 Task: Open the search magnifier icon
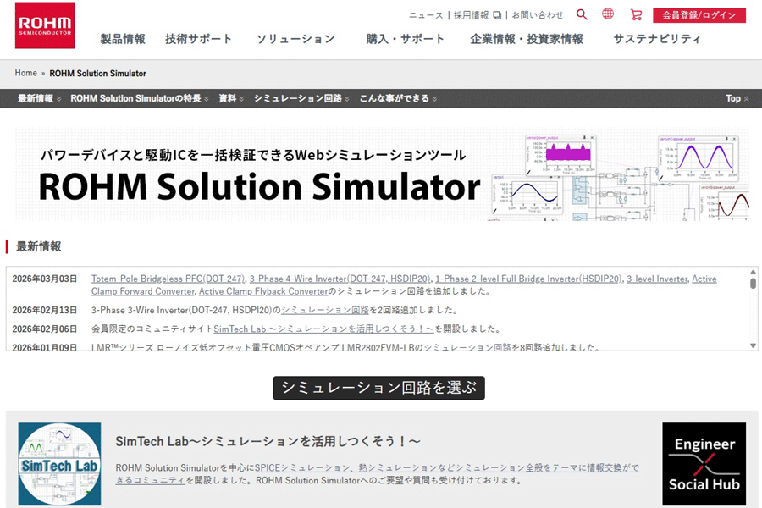pyautogui.click(x=582, y=14)
